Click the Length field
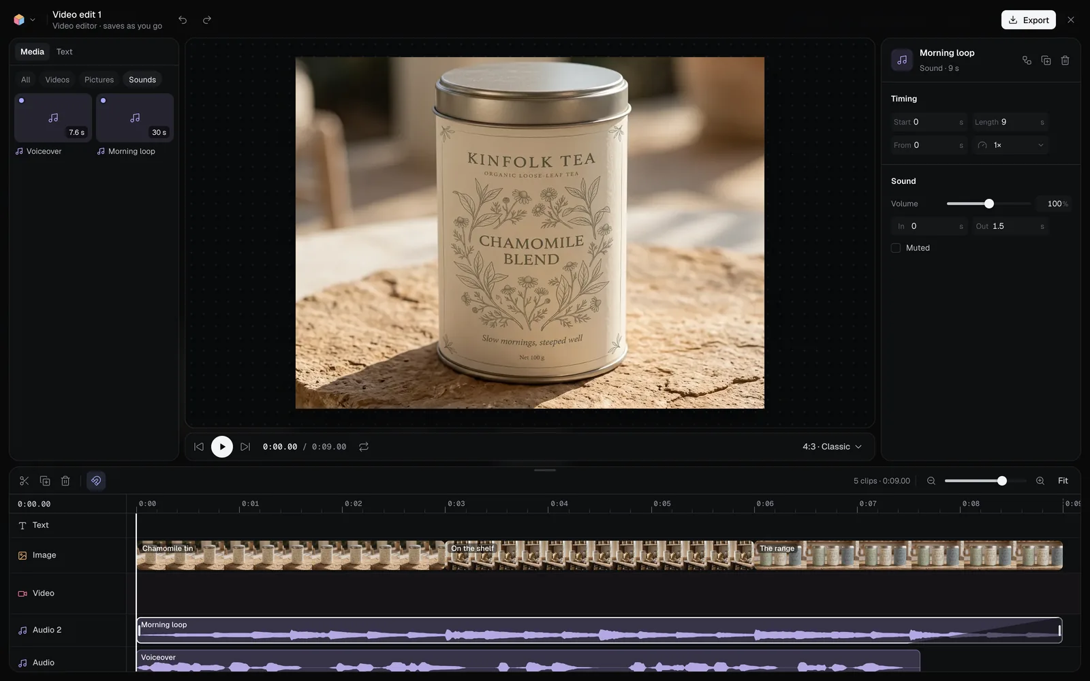The image size is (1090, 681). coord(1010,122)
